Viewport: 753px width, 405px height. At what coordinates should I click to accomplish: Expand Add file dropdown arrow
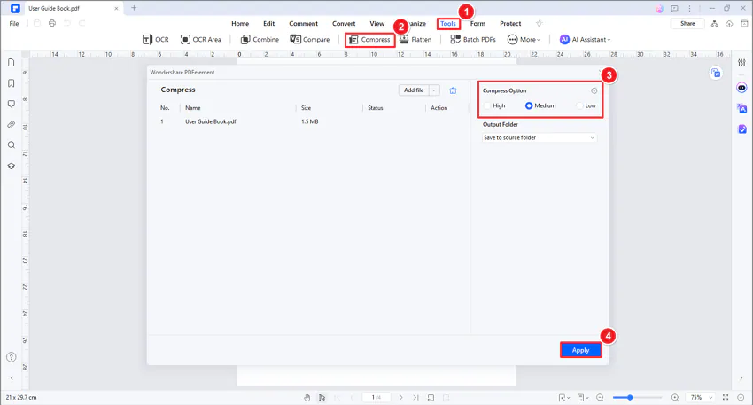[434, 90]
